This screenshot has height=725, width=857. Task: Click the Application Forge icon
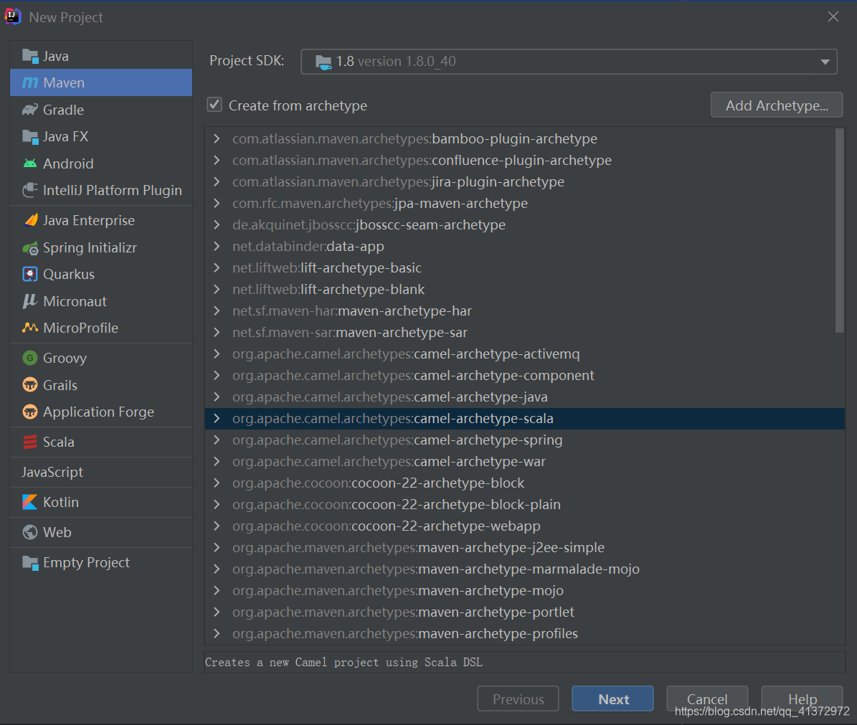30,412
